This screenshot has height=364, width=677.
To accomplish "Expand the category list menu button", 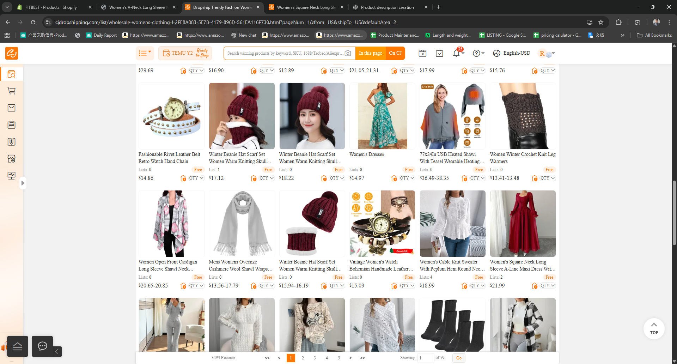I will (x=145, y=53).
